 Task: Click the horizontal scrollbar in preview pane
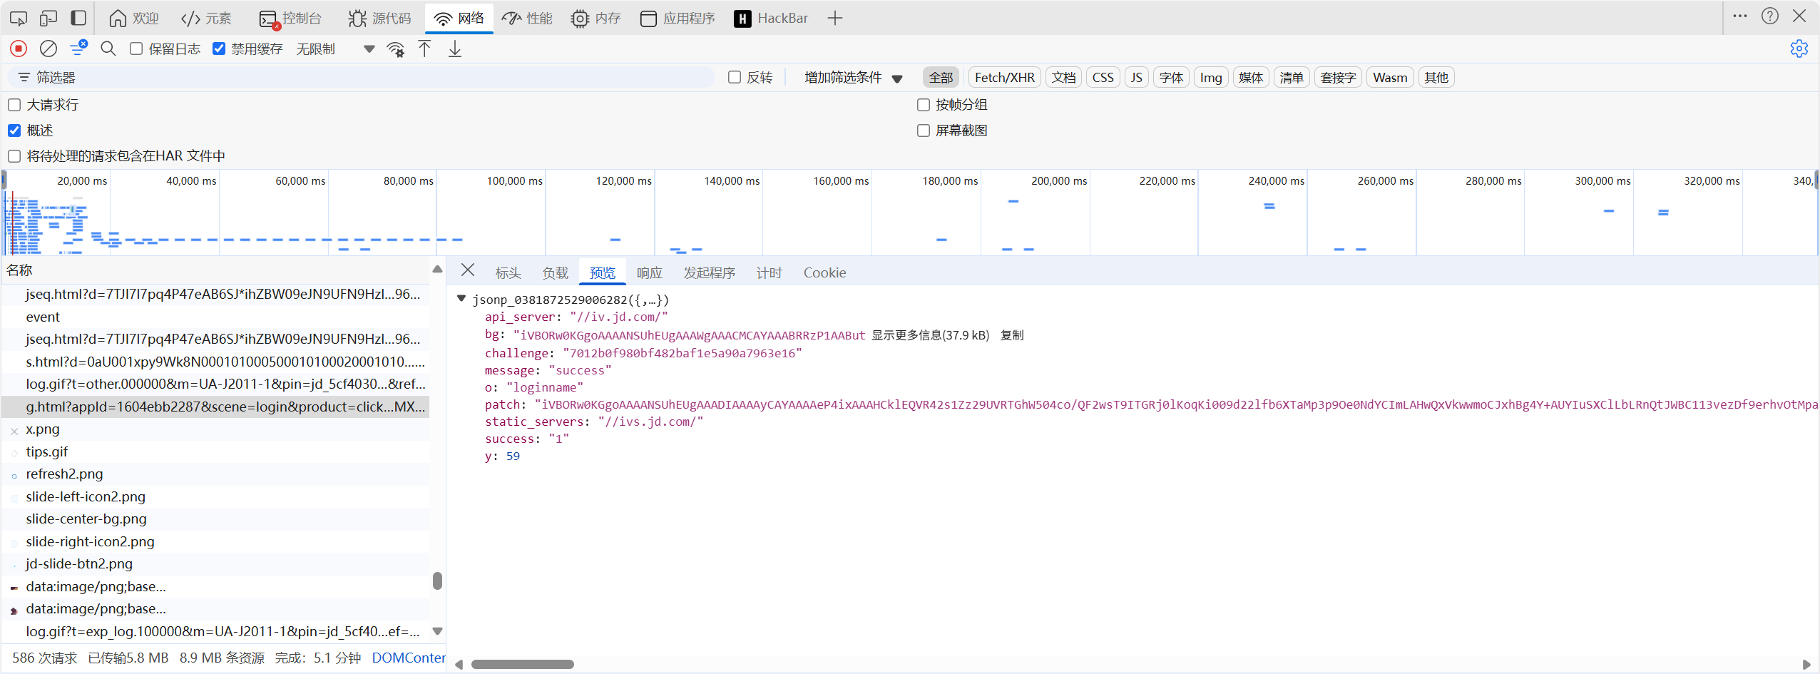tap(522, 664)
